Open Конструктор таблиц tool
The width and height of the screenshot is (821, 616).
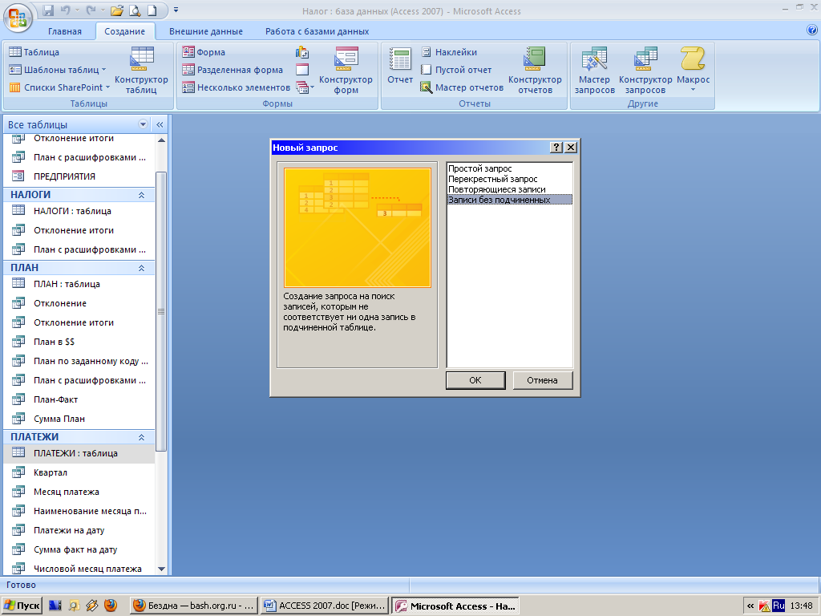141,71
